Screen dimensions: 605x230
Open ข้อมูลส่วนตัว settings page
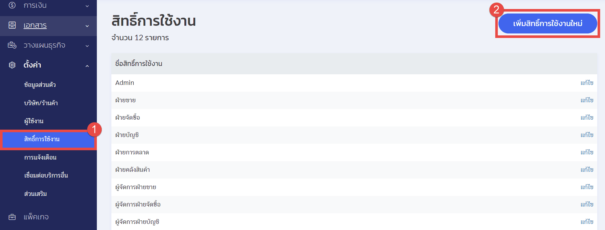[40, 85]
